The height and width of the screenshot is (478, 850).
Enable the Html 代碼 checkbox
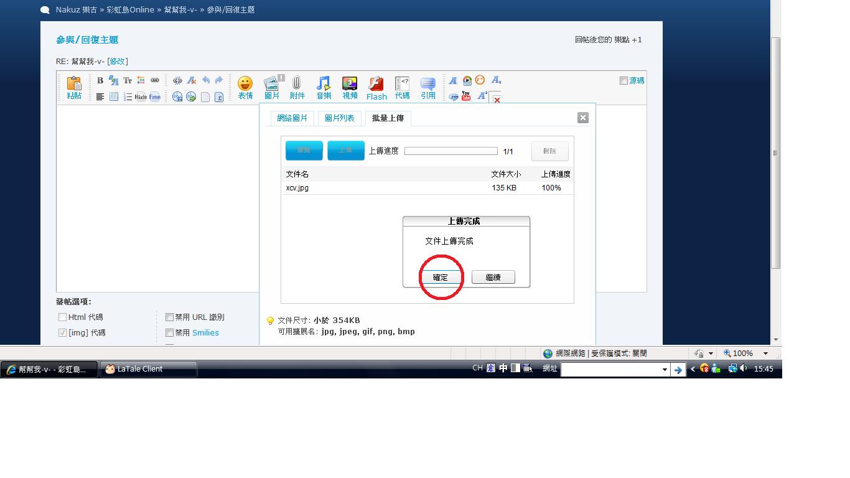click(x=62, y=317)
